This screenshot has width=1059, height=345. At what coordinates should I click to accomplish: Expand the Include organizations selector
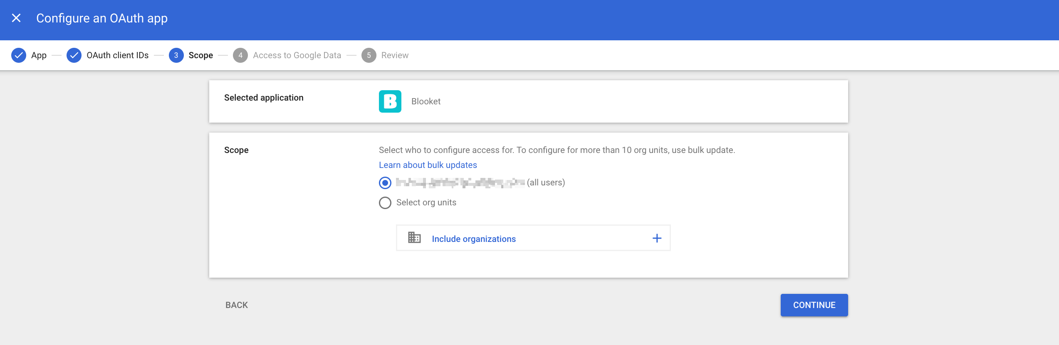tap(474, 239)
